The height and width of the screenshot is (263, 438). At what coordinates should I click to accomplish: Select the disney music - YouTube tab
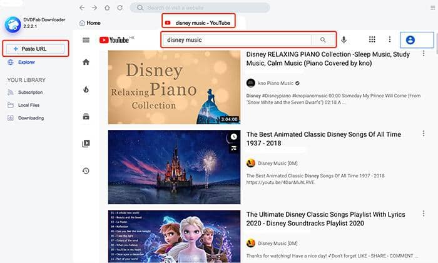click(x=198, y=23)
